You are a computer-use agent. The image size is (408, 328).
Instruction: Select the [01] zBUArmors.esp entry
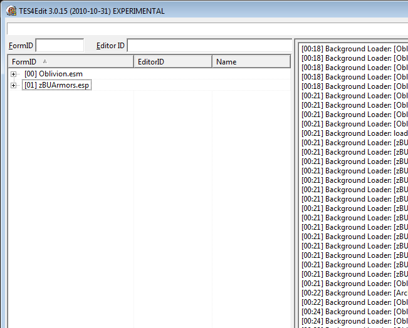[x=56, y=86]
